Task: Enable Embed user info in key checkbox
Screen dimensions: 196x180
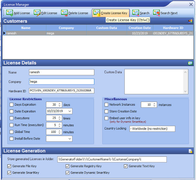Action: (x=106, y=118)
